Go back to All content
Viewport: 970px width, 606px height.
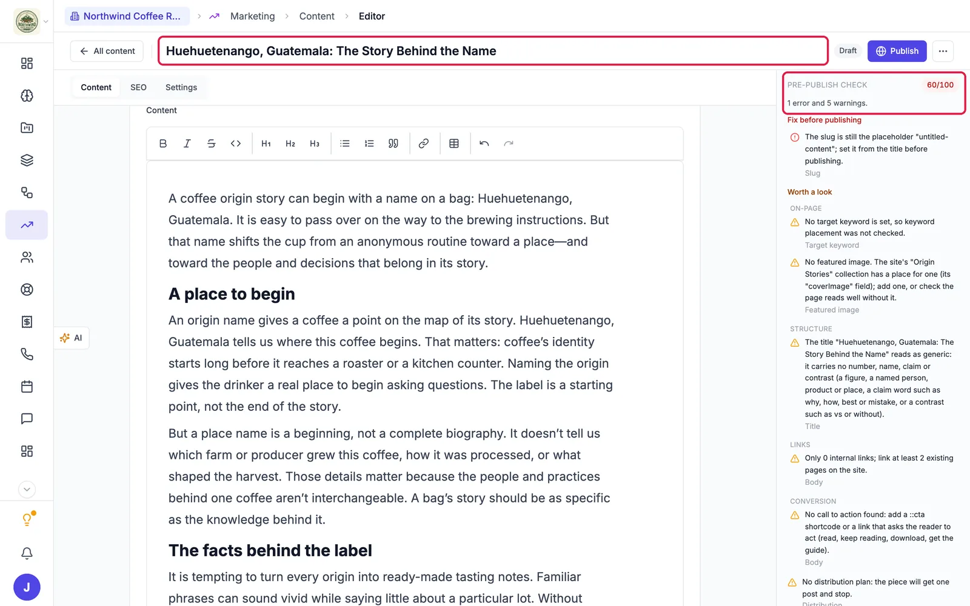(x=107, y=51)
